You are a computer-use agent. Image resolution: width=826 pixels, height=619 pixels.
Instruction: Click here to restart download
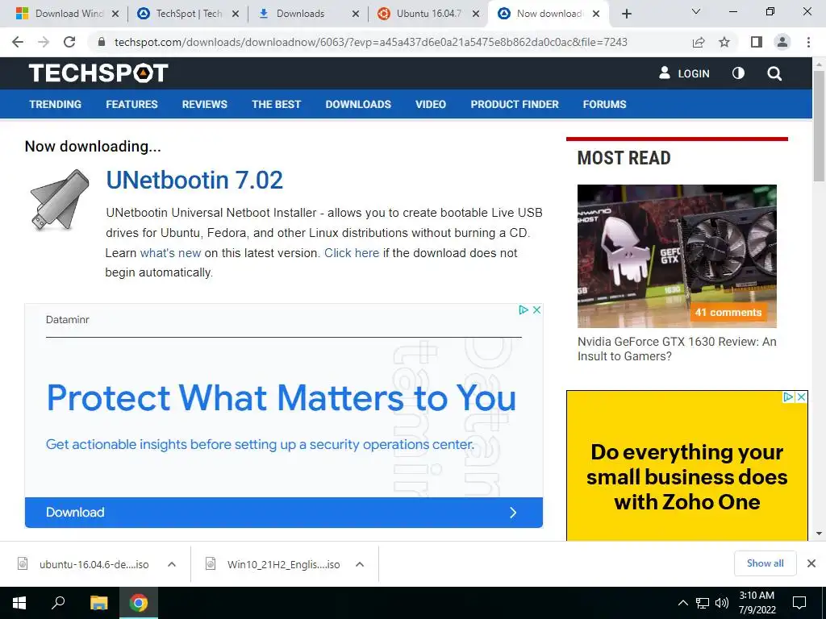click(352, 252)
